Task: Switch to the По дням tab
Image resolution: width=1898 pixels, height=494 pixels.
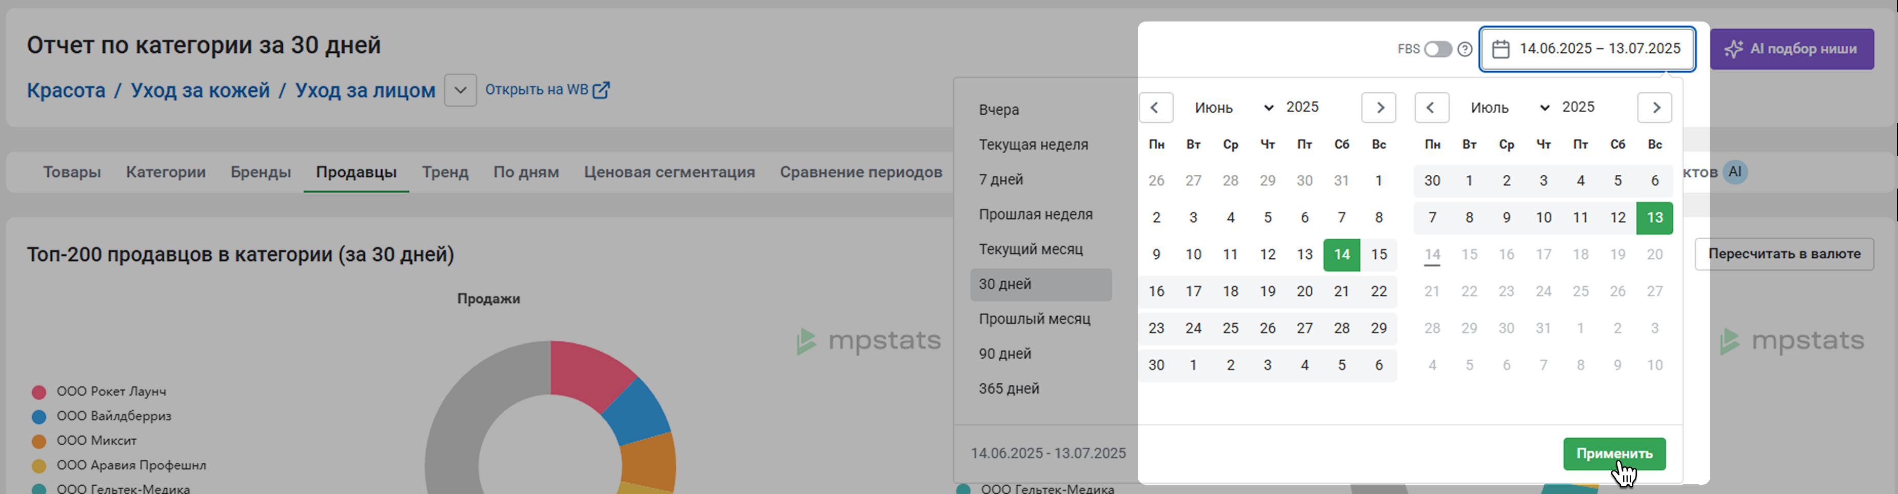Action: pyautogui.click(x=526, y=172)
